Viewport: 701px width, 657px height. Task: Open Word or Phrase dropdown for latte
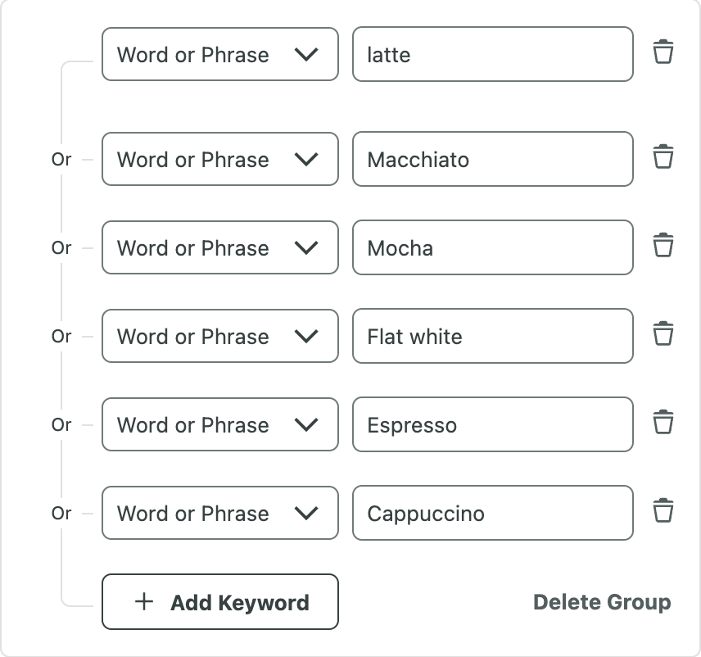220,54
